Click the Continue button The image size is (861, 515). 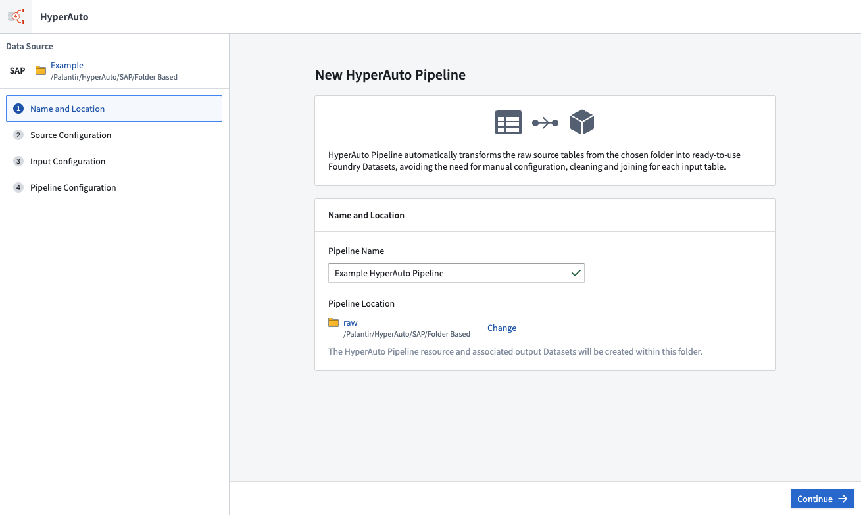pyautogui.click(x=822, y=499)
